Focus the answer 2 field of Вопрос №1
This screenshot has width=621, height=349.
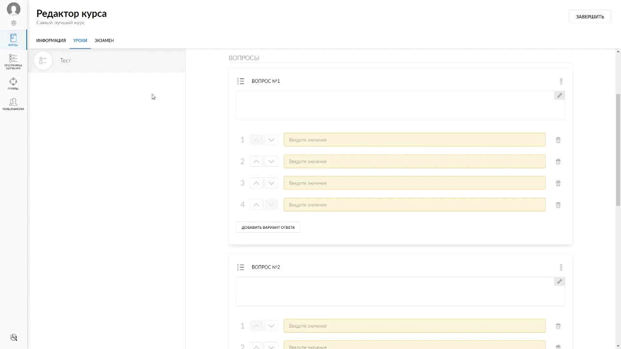[x=415, y=161]
